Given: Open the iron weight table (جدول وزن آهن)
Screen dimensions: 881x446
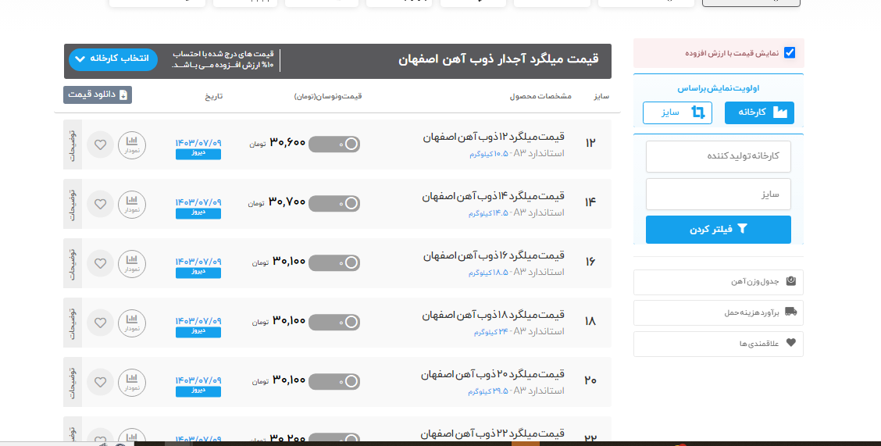Looking at the screenshot, I should point(718,282).
